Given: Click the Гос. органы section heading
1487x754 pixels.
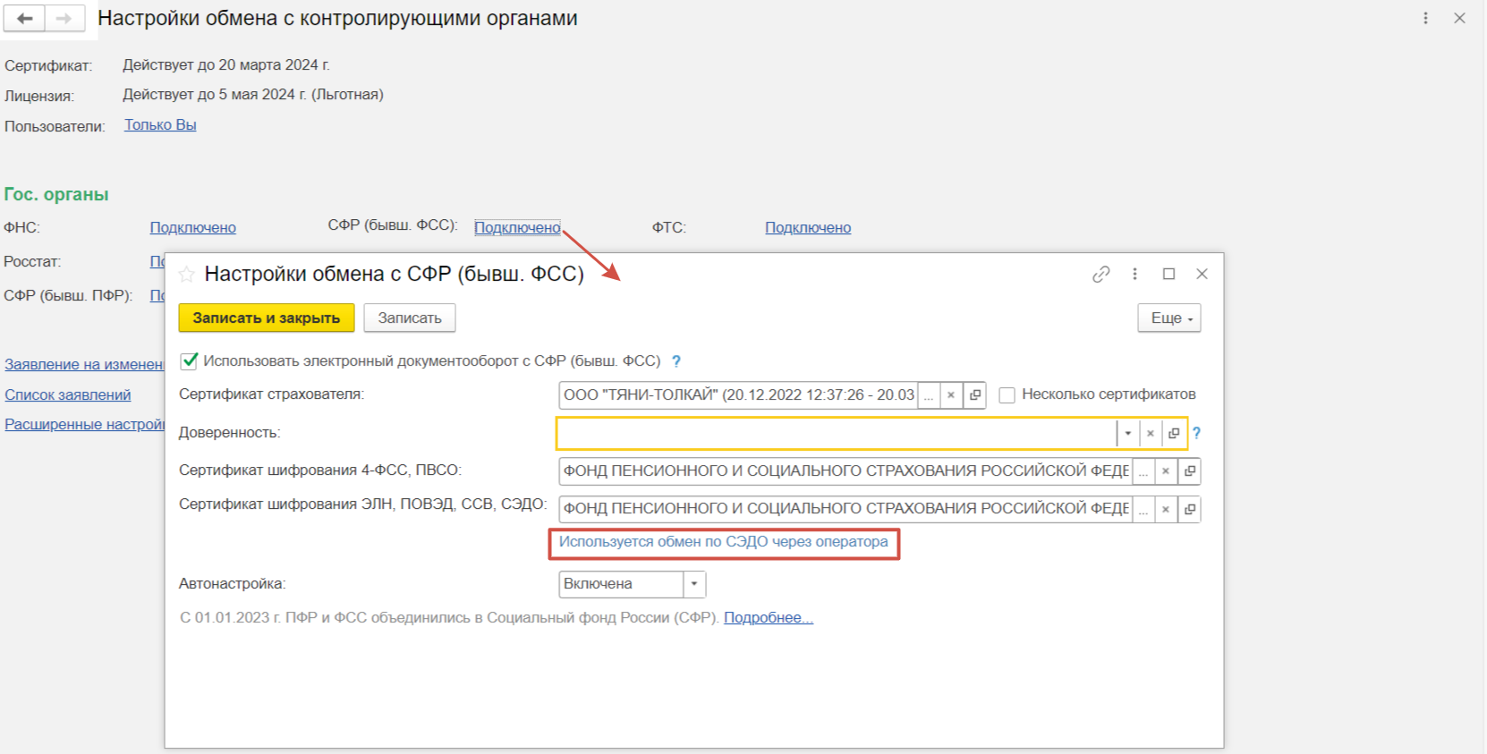Looking at the screenshot, I should (56, 195).
